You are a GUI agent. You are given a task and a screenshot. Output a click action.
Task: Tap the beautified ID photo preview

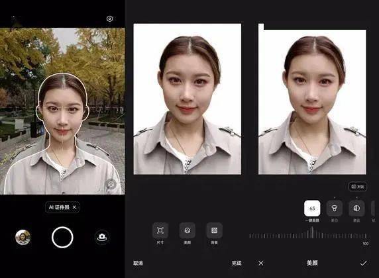(x=312, y=99)
